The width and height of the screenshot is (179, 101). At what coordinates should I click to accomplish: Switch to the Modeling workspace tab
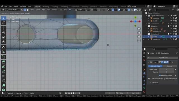pos(46,7)
